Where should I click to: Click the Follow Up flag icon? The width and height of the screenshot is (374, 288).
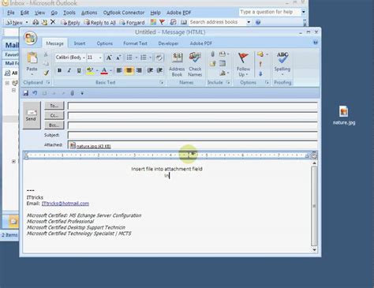tap(243, 58)
